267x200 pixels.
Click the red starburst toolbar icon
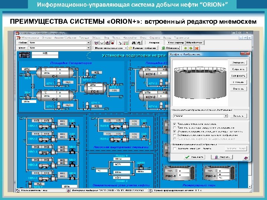pyautogui.click(x=113, y=43)
